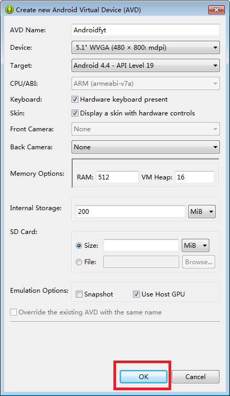
Task: Open the Device dropdown list
Action: pos(146,48)
